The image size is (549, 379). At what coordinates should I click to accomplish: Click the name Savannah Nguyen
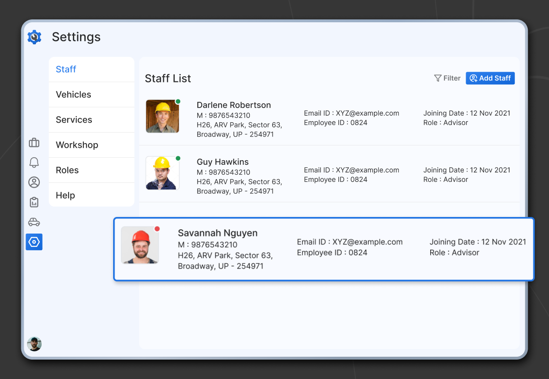(218, 233)
